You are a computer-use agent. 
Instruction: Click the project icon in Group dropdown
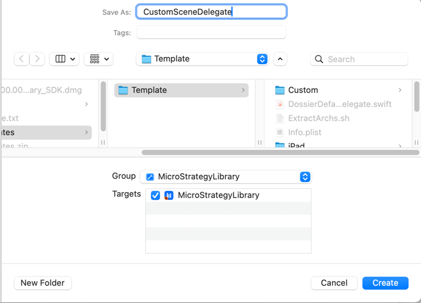[150, 177]
